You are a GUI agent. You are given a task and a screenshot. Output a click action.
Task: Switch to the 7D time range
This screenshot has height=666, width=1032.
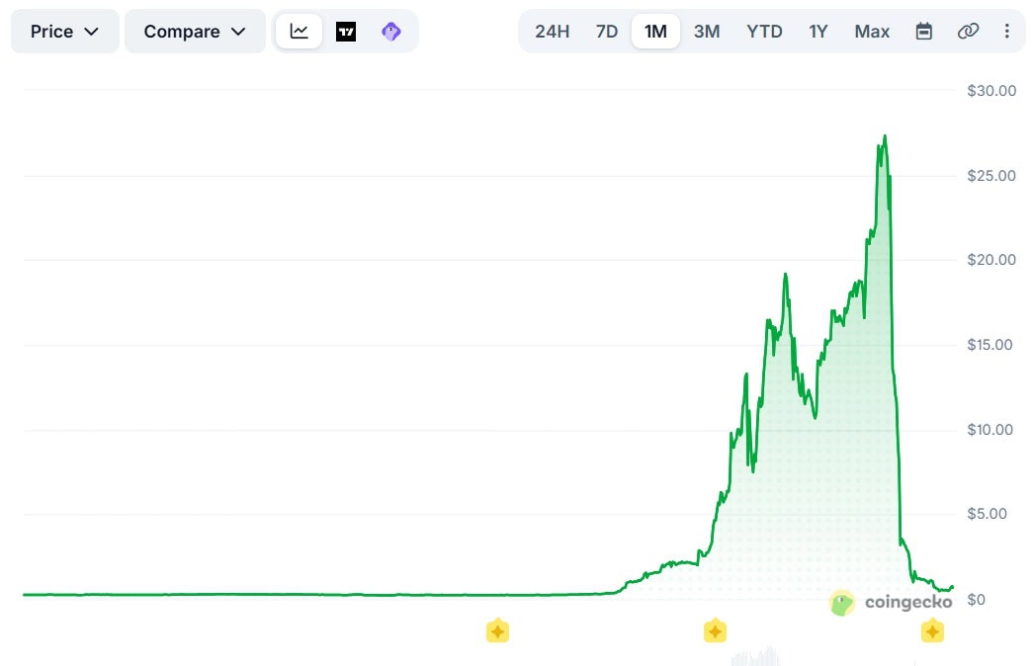click(x=606, y=32)
